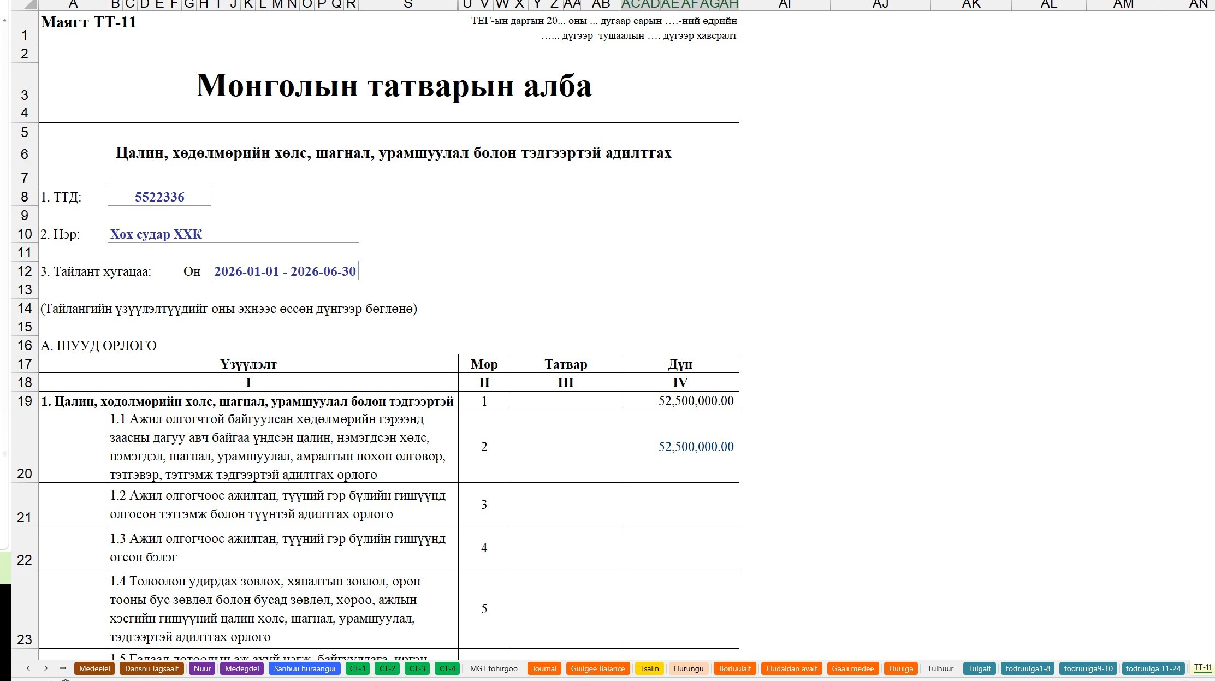Screen dimensions: 1215x681
Task: Select Guilgee Balance sheet tab
Action: pyautogui.click(x=598, y=668)
